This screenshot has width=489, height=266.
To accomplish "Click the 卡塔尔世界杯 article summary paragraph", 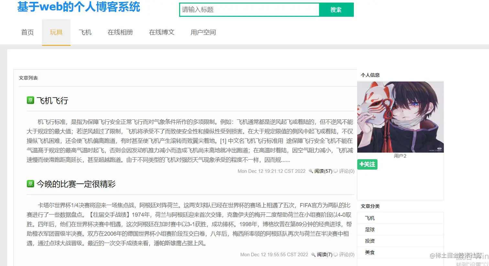I will (189, 224).
